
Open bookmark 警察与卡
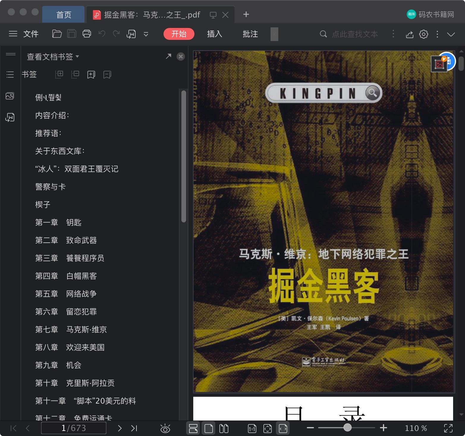pyautogui.click(x=50, y=187)
